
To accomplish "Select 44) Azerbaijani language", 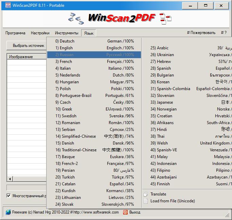I will click(187, 177).
